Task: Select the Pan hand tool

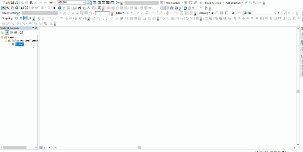Action: pyautogui.click(x=13, y=8)
